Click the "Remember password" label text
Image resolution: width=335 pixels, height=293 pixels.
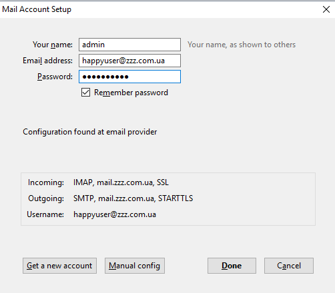coord(131,93)
